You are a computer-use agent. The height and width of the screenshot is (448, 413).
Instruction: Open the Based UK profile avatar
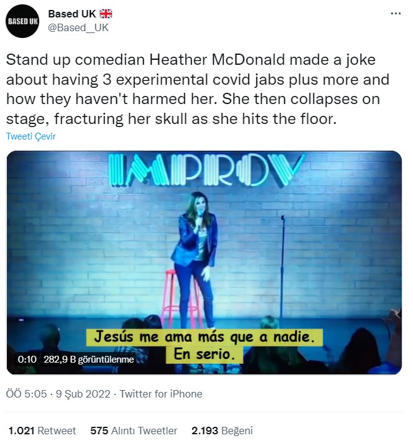point(23,22)
